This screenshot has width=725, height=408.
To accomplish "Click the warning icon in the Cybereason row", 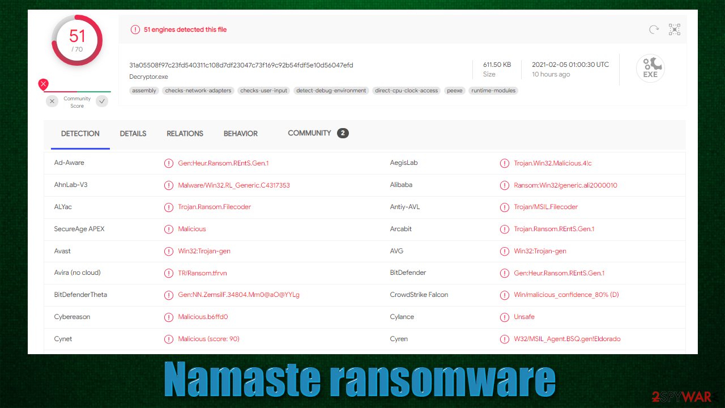I will coord(168,317).
